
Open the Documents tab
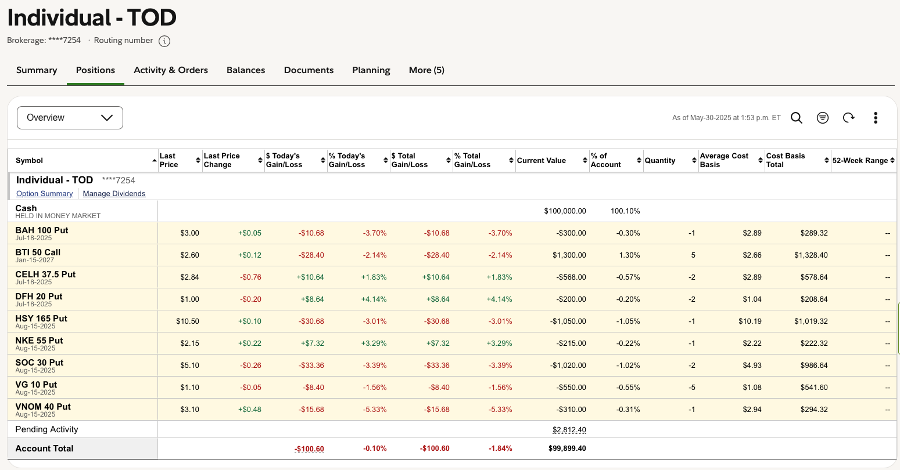309,70
